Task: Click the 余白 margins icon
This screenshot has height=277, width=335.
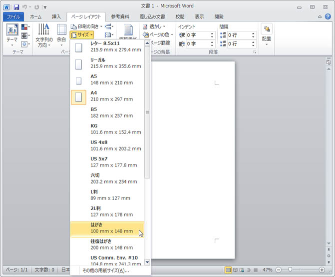Action: pyautogui.click(x=61, y=35)
